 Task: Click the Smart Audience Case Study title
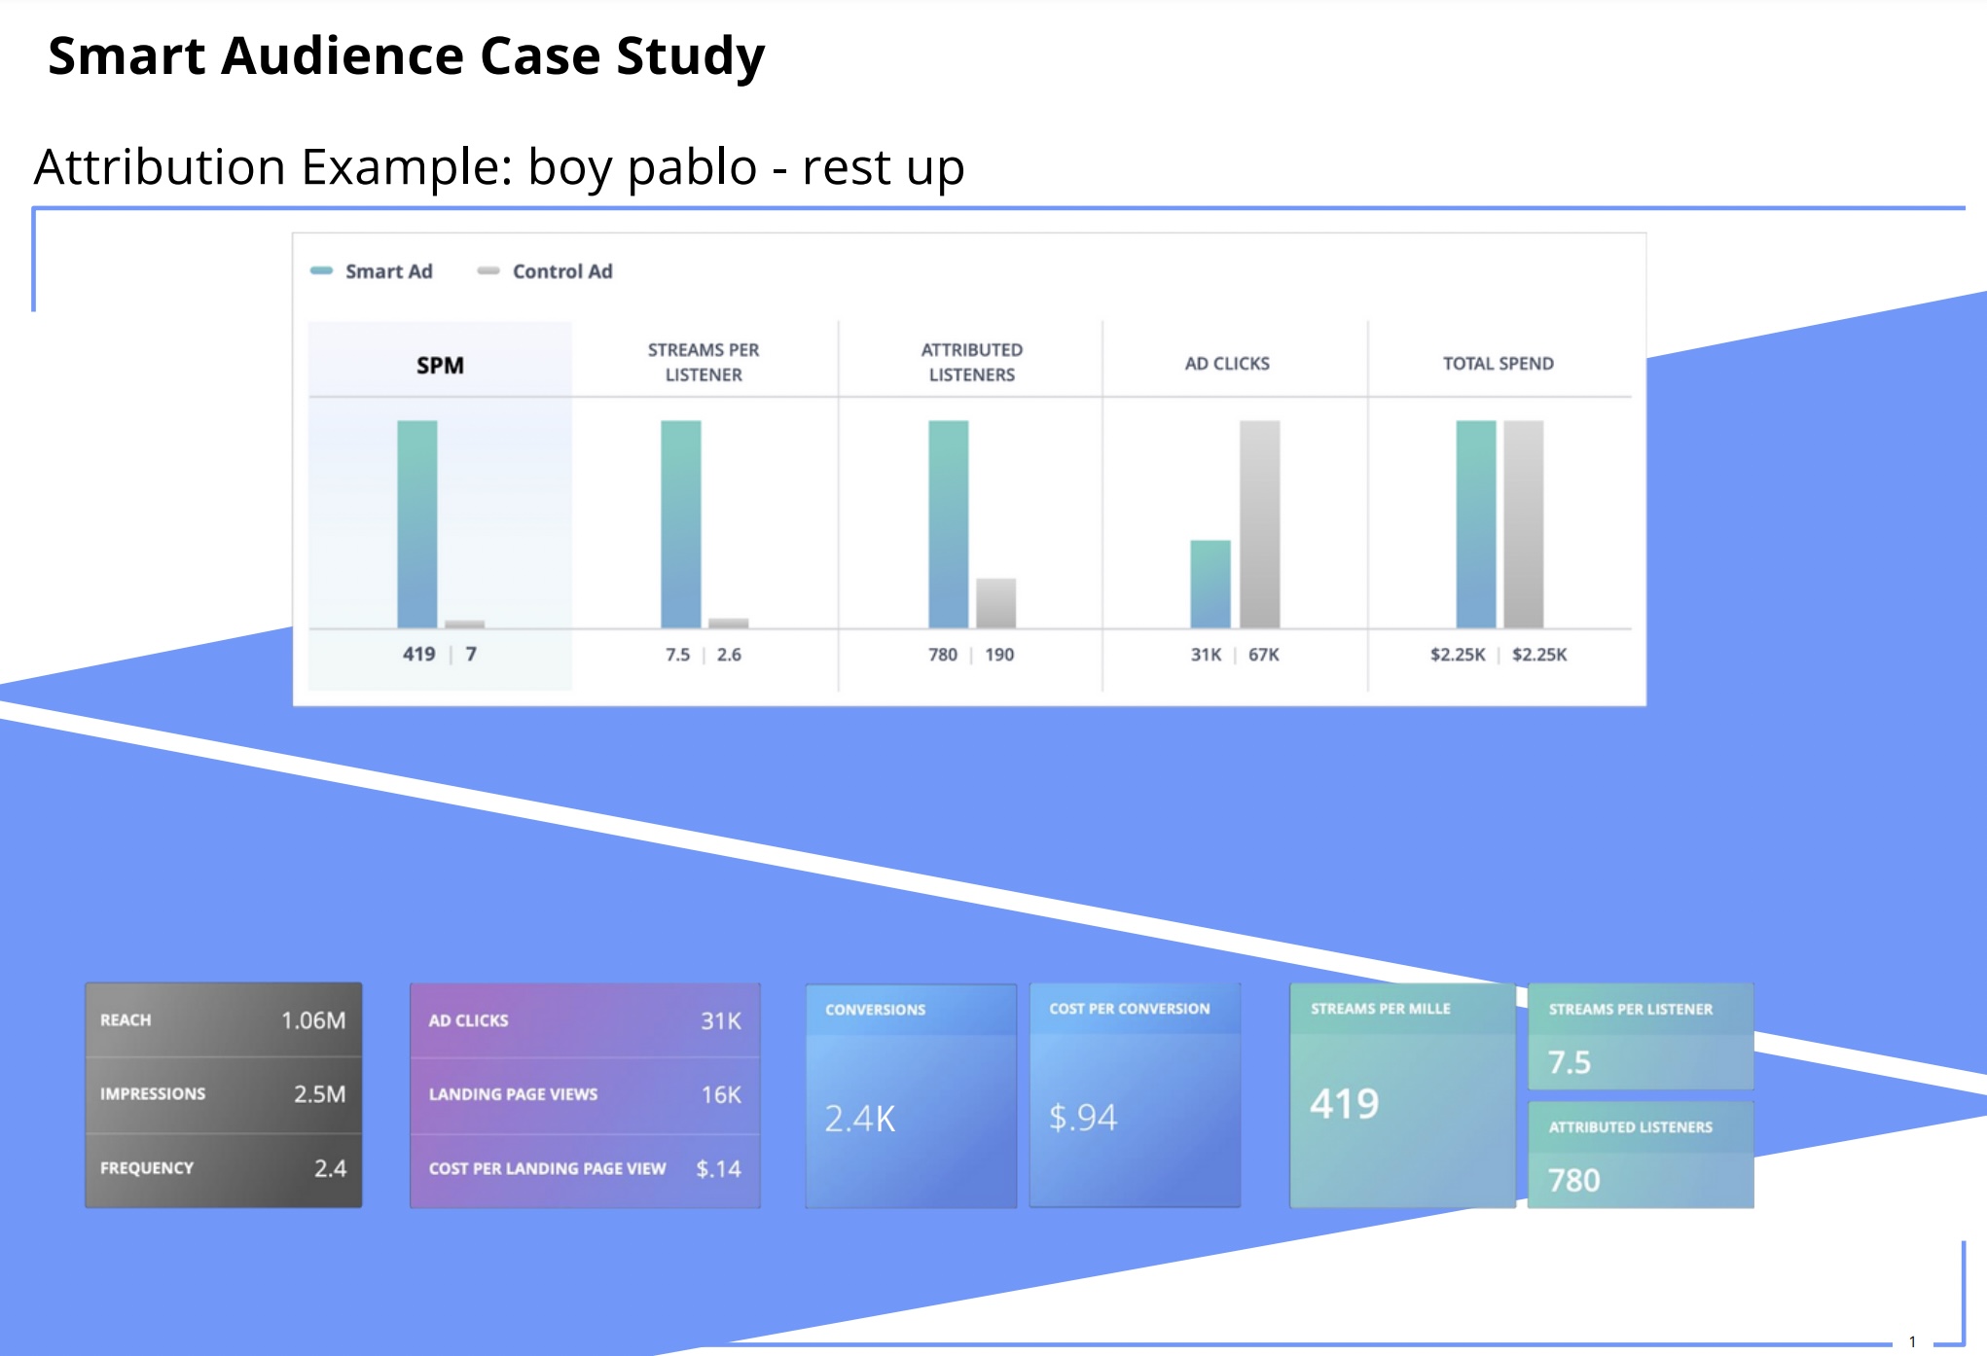point(407,55)
